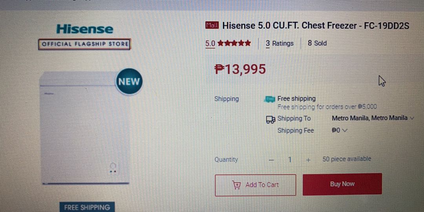
Task: Click the 5.0 rating score
Action: point(210,43)
